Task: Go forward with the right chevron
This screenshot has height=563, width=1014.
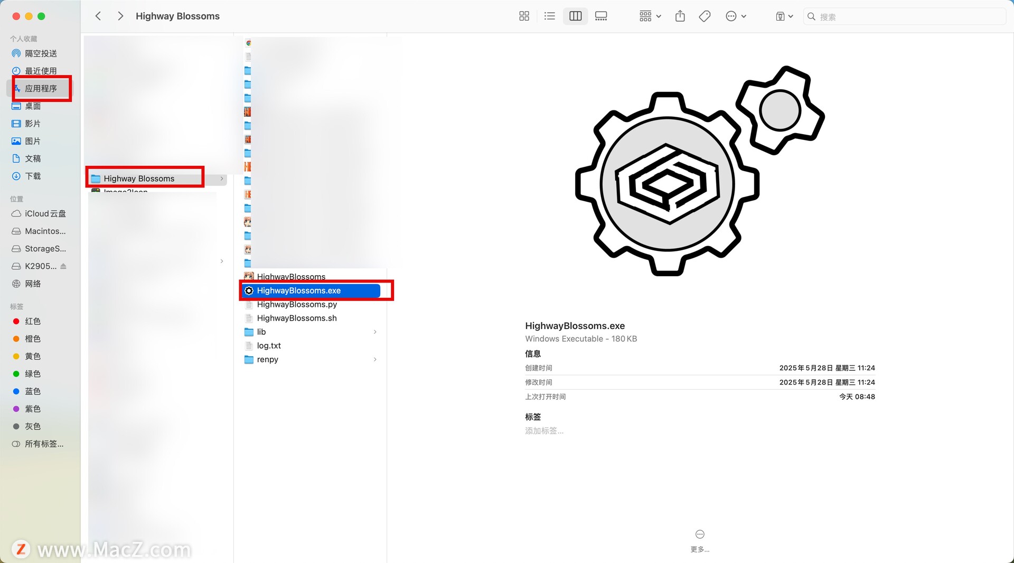Action: [120, 16]
